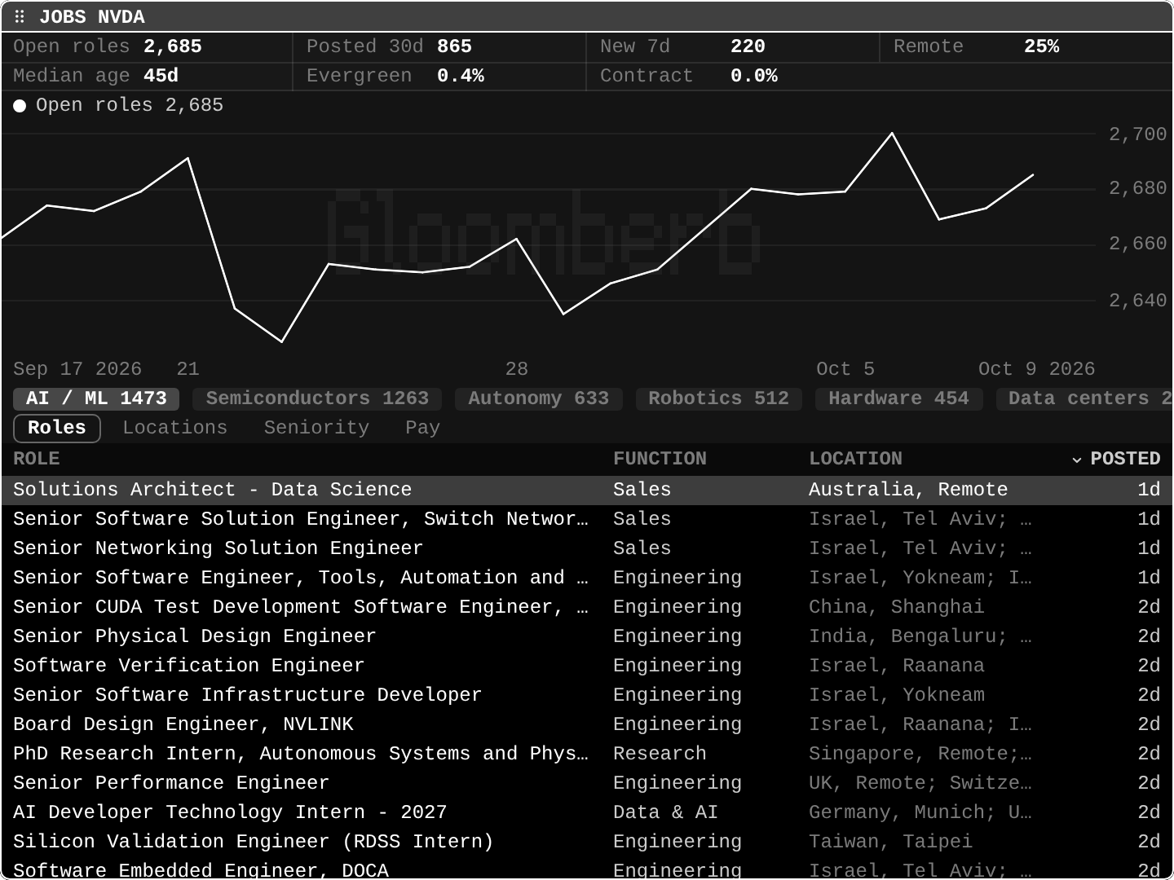Screen dimensions: 1174x880
Task: Grab the panel drag handle icon
Action: [x=20, y=16]
